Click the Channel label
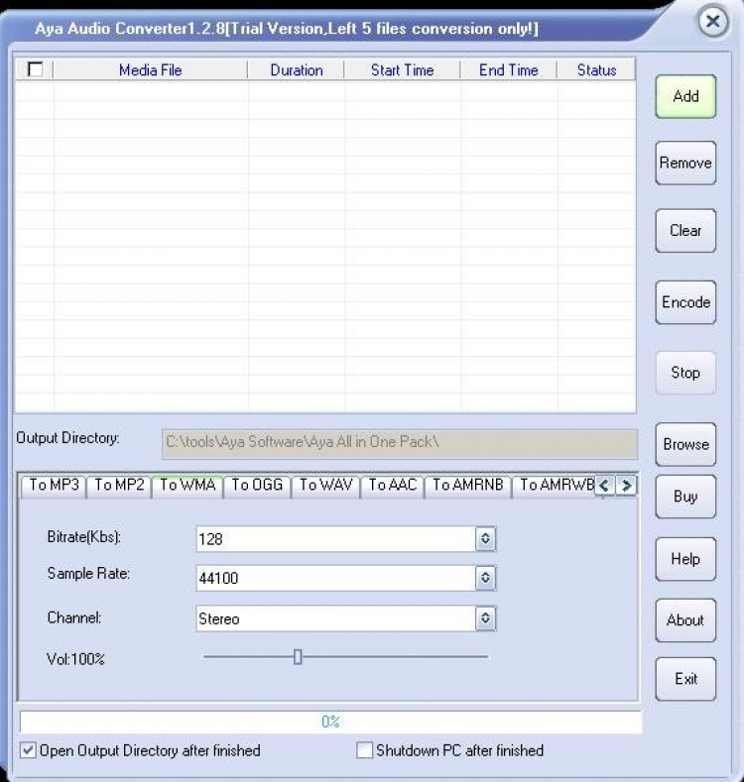744x782 pixels. point(73,617)
